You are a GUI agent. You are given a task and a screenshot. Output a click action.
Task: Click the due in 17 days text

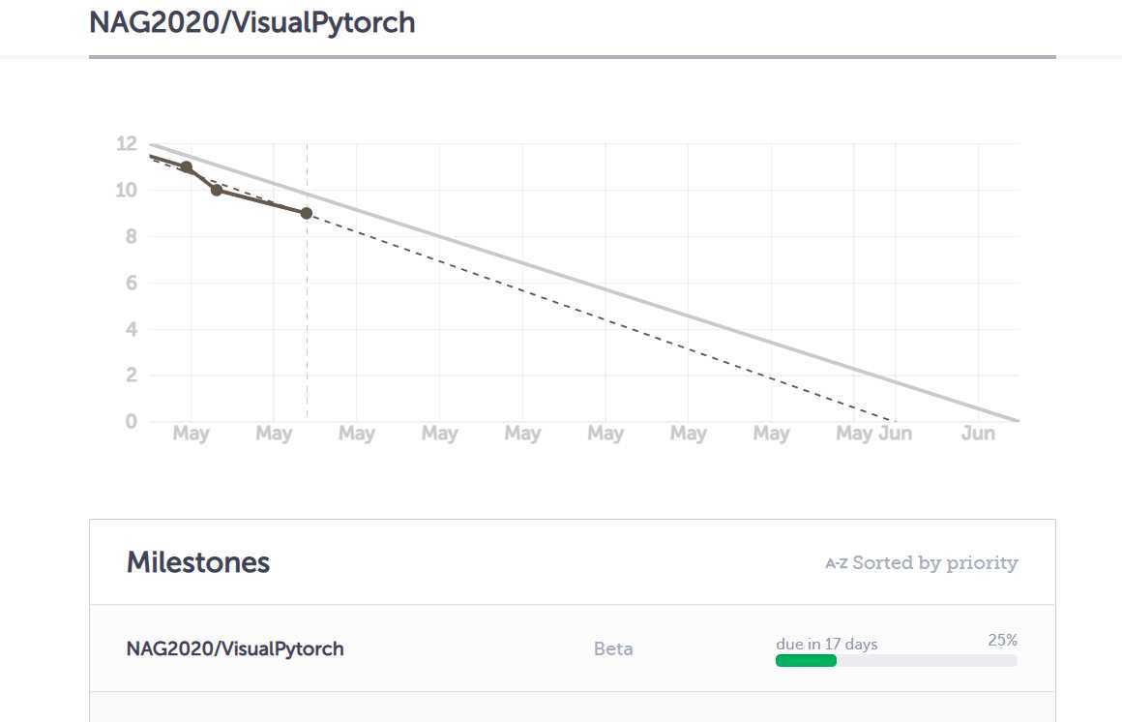point(826,644)
